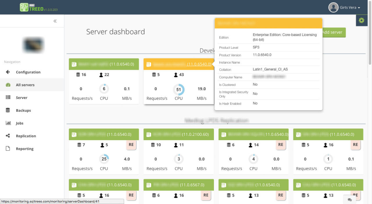
Task: Click the database icon next to 7
Action: (x=79, y=145)
